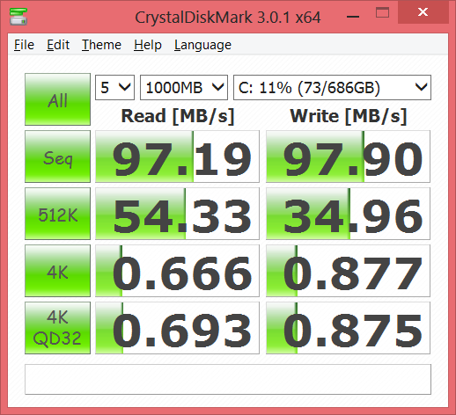Click the 4K read result 0.666
The image size is (456, 415).
pyautogui.click(x=177, y=271)
